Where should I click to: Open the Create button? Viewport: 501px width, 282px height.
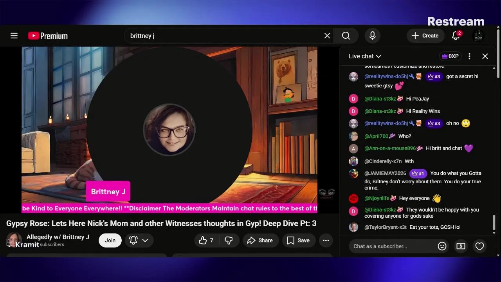[425, 36]
